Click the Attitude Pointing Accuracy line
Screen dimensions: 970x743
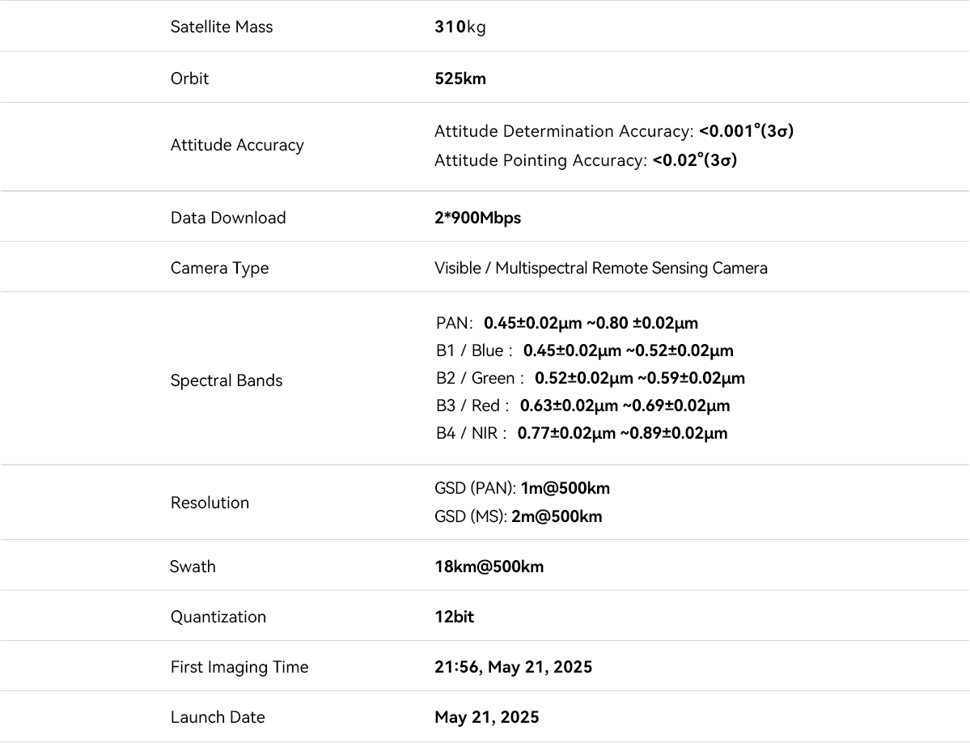[585, 160]
